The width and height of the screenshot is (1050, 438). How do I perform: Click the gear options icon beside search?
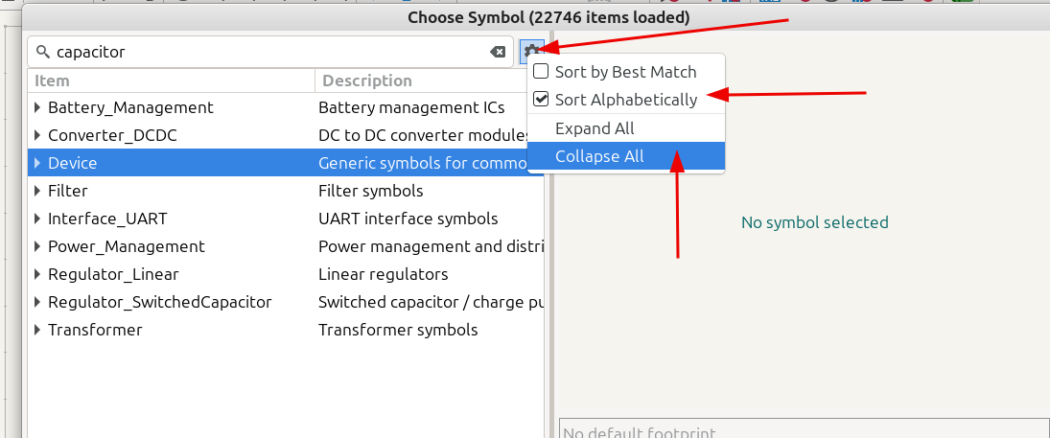click(x=531, y=52)
